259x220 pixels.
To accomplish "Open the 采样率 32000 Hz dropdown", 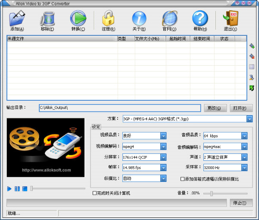I will [244, 168].
